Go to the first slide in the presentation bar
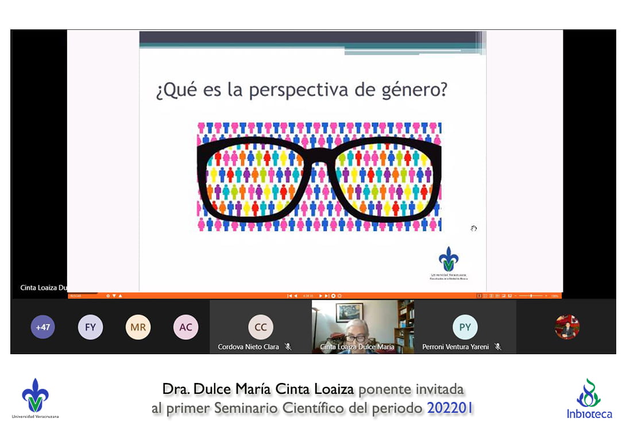 pyautogui.click(x=289, y=296)
